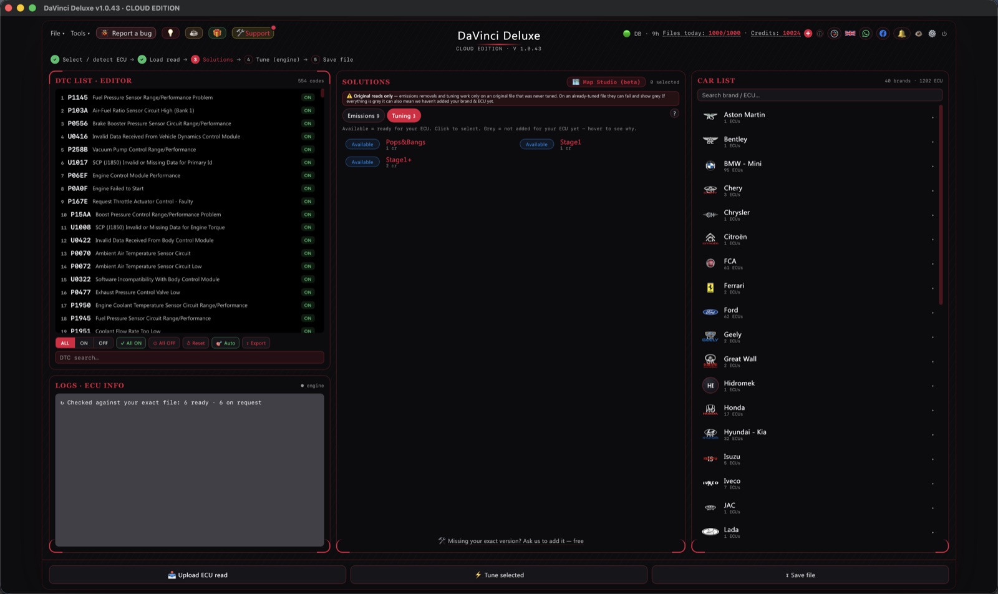Click the DTC list scrollbar thumb

pos(322,93)
